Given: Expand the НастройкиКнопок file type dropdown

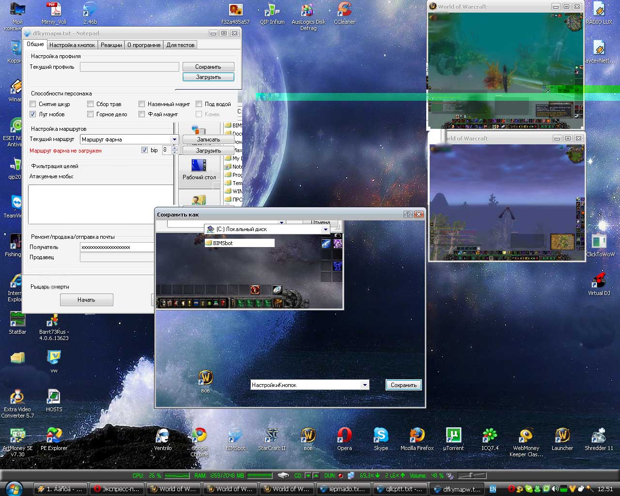Looking at the screenshot, I should (x=364, y=385).
